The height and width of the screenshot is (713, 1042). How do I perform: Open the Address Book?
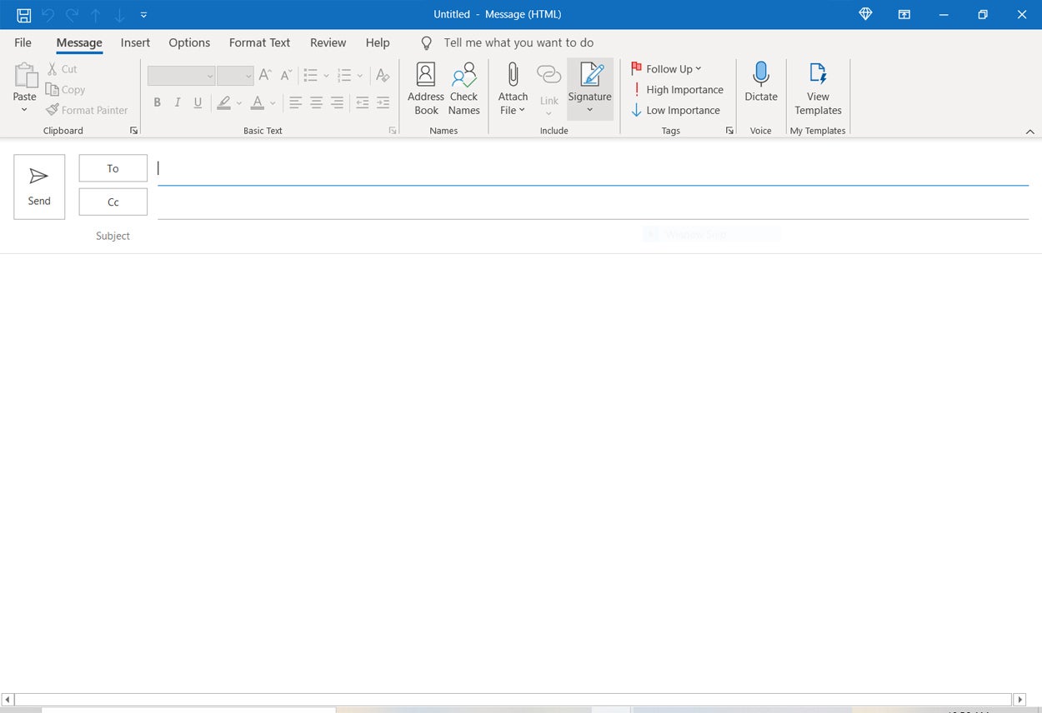coord(426,88)
